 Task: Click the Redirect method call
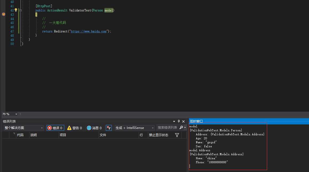(x=61, y=31)
